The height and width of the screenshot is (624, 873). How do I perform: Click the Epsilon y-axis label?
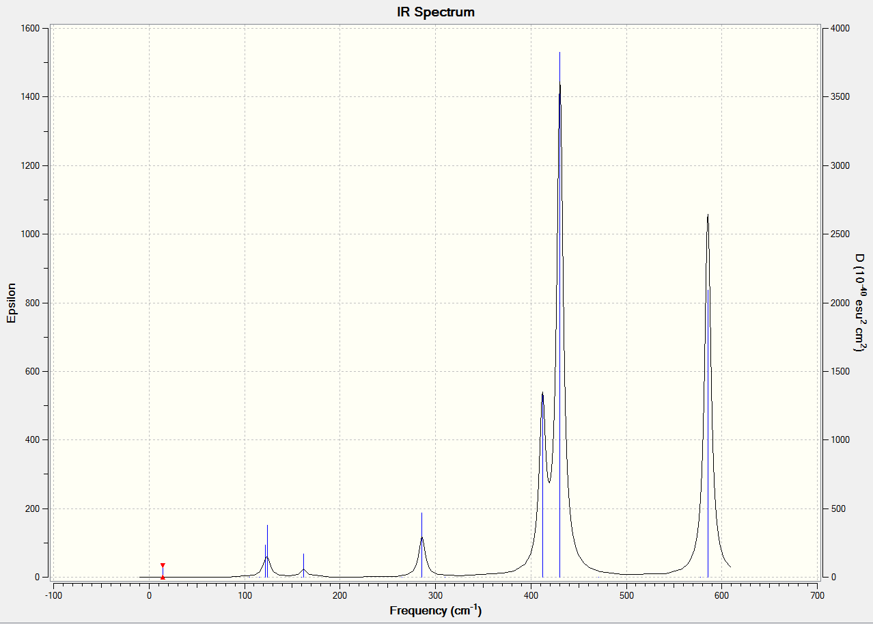[x=11, y=302]
